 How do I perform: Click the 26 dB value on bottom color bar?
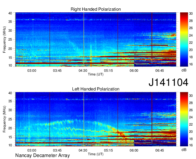coord(191,110)
